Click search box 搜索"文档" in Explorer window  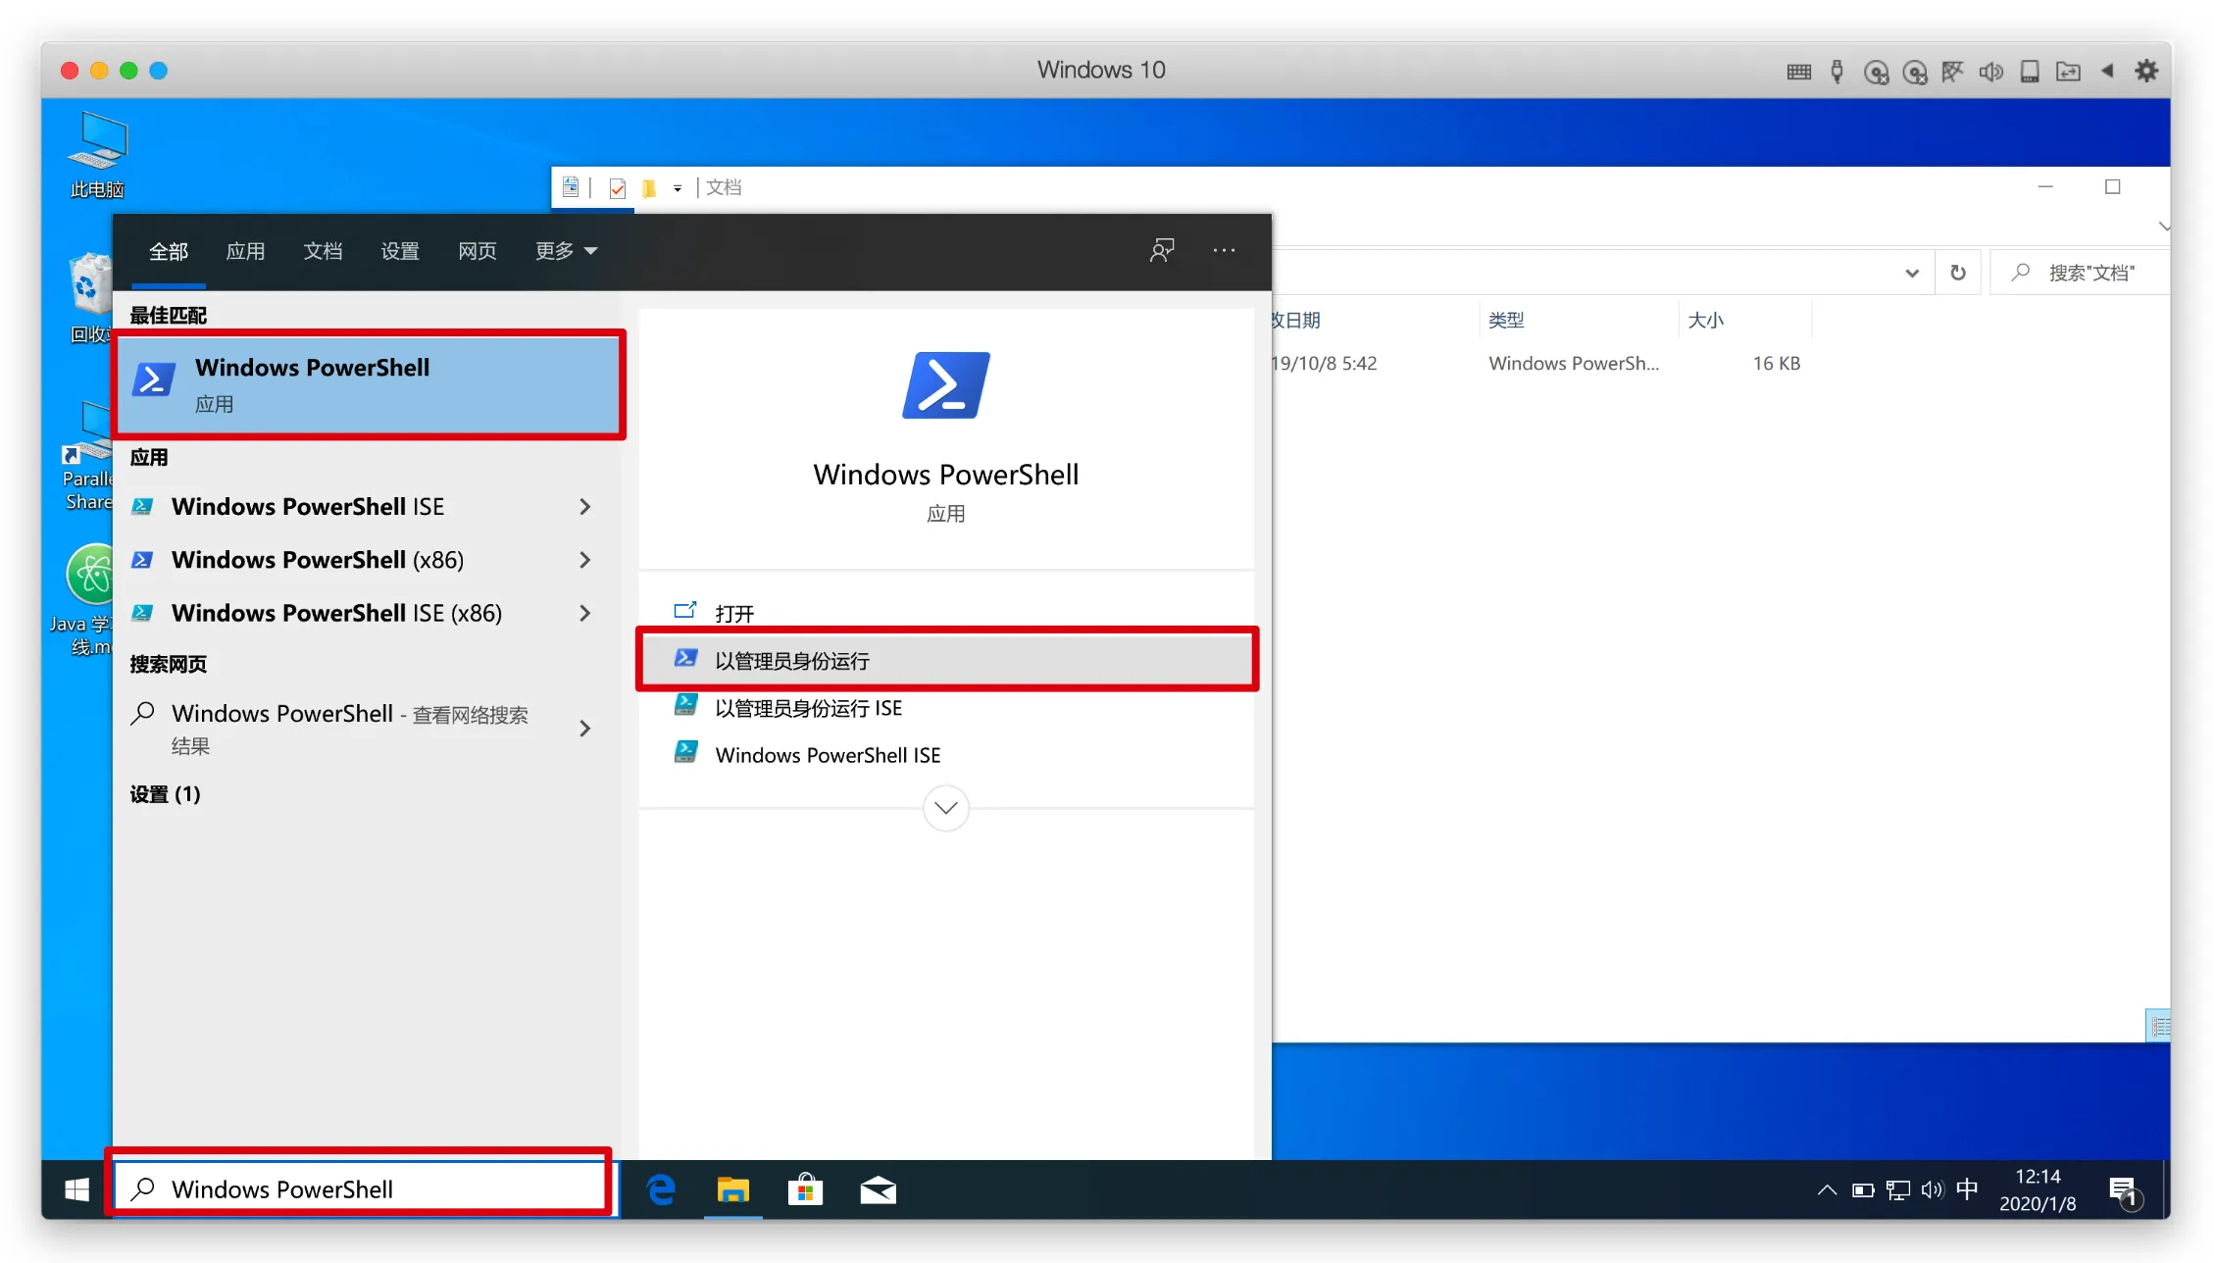[x=2083, y=273]
